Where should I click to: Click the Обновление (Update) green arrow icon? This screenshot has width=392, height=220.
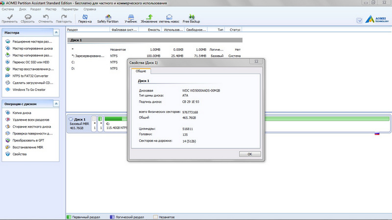(x=149, y=17)
